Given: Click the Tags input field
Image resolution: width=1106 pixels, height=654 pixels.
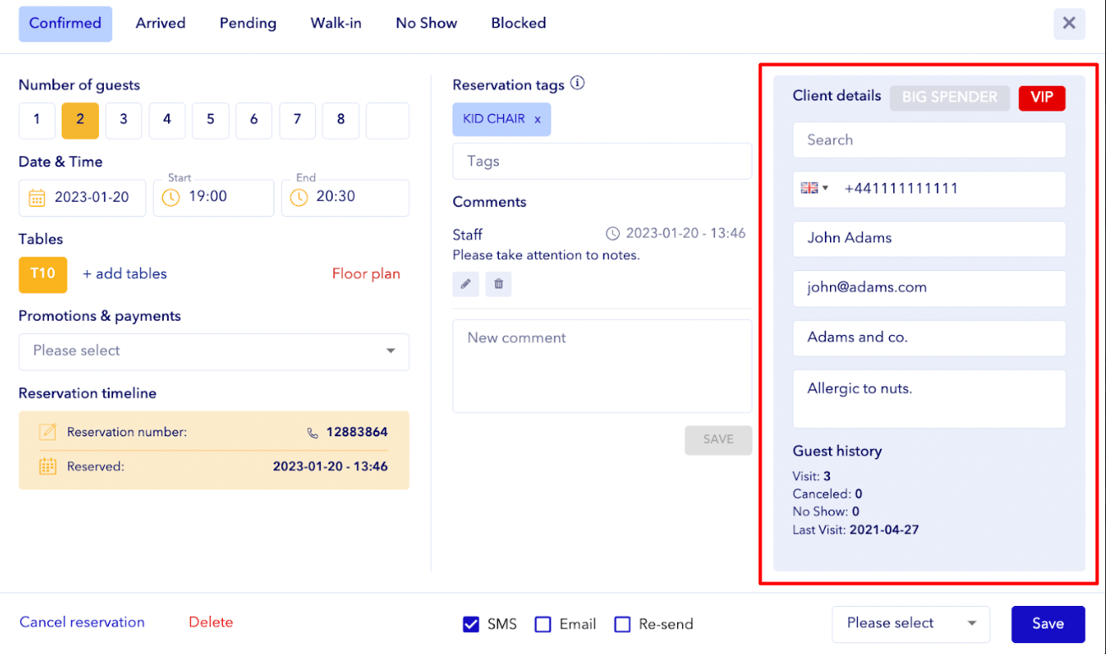Looking at the screenshot, I should point(602,161).
